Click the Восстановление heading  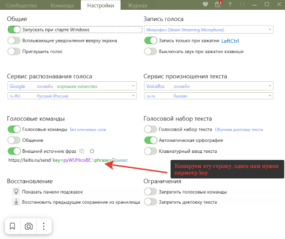pos(30,181)
